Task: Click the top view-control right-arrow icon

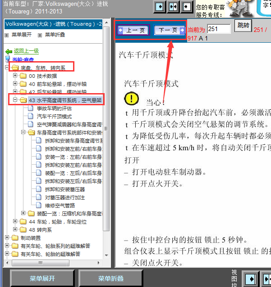Action: click(160, 7)
